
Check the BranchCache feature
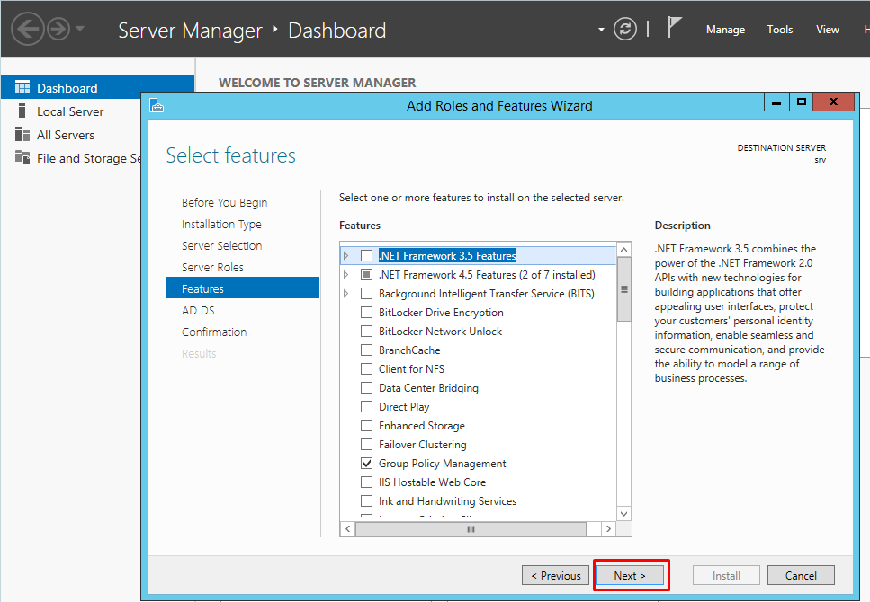(366, 350)
